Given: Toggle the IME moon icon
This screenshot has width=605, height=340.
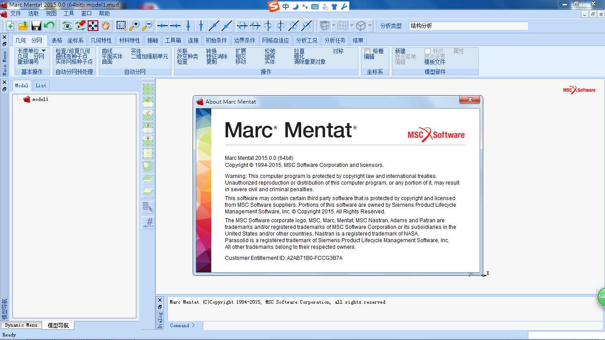Looking at the screenshot, I should click(x=296, y=6).
